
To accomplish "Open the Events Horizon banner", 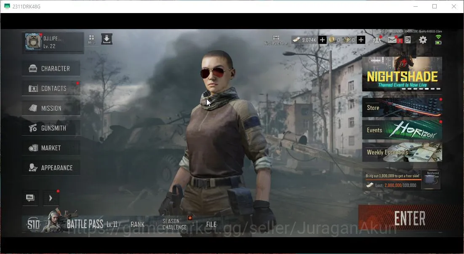I will (402, 130).
